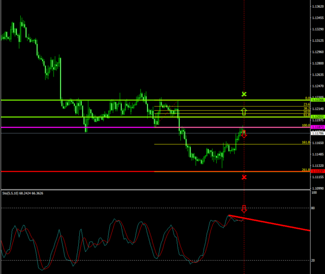325x274 pixels.
Task: Click the 1.13620 value on price scale
Action: click(x=318, y=7)
